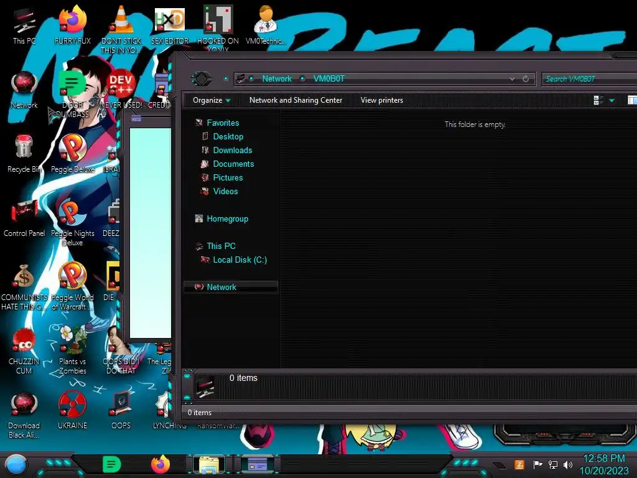Open the green document app on taskbar
The image size is (637, 478).
point(112,464)
